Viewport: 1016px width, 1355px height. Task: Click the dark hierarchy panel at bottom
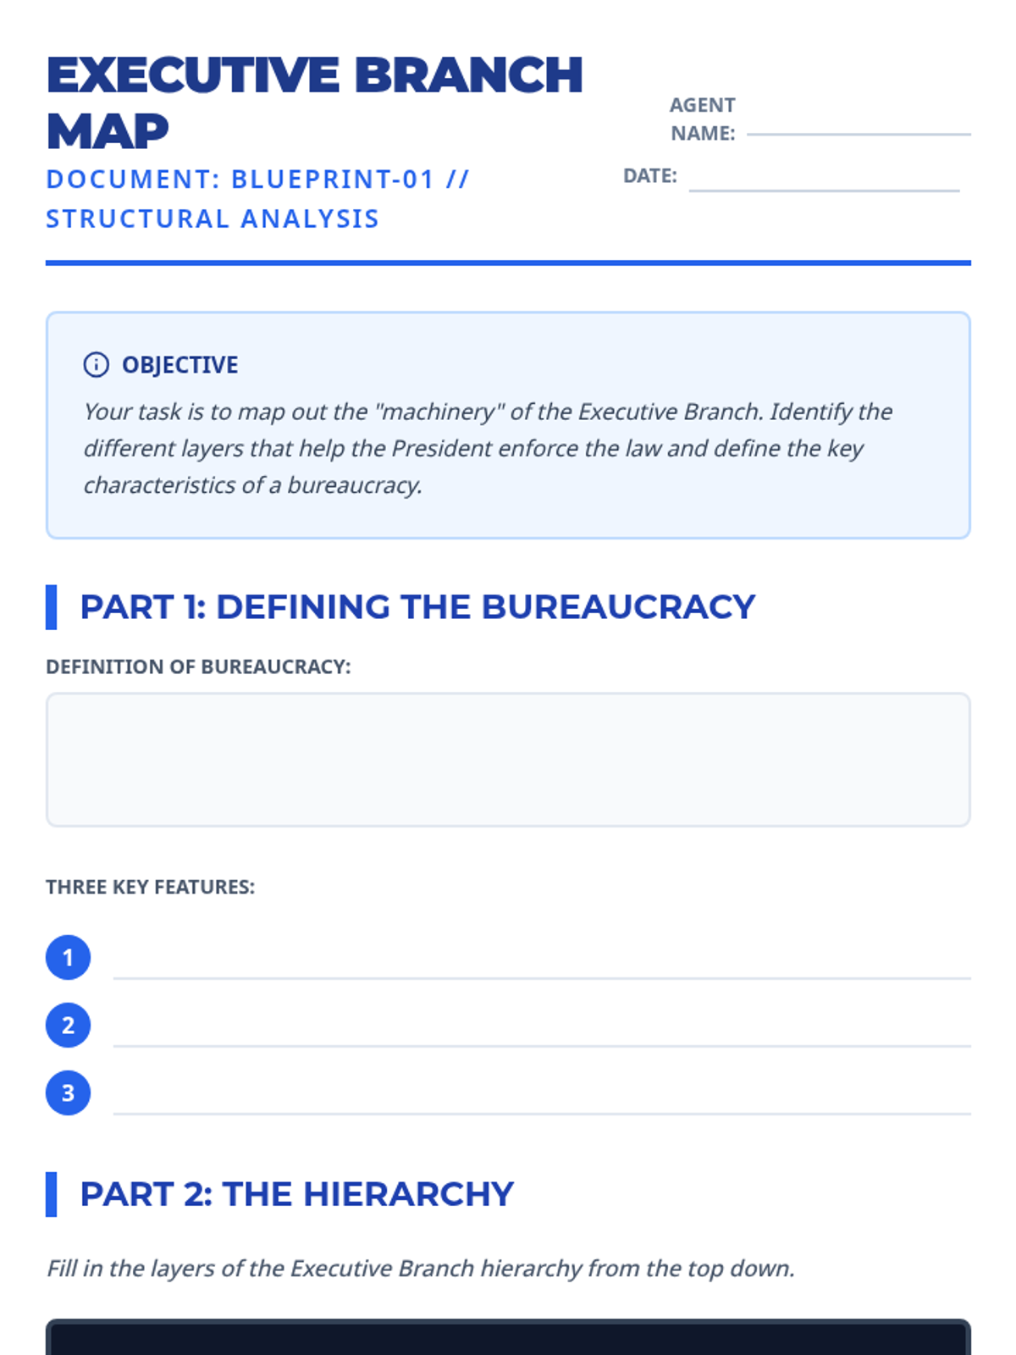[508, 1338]
